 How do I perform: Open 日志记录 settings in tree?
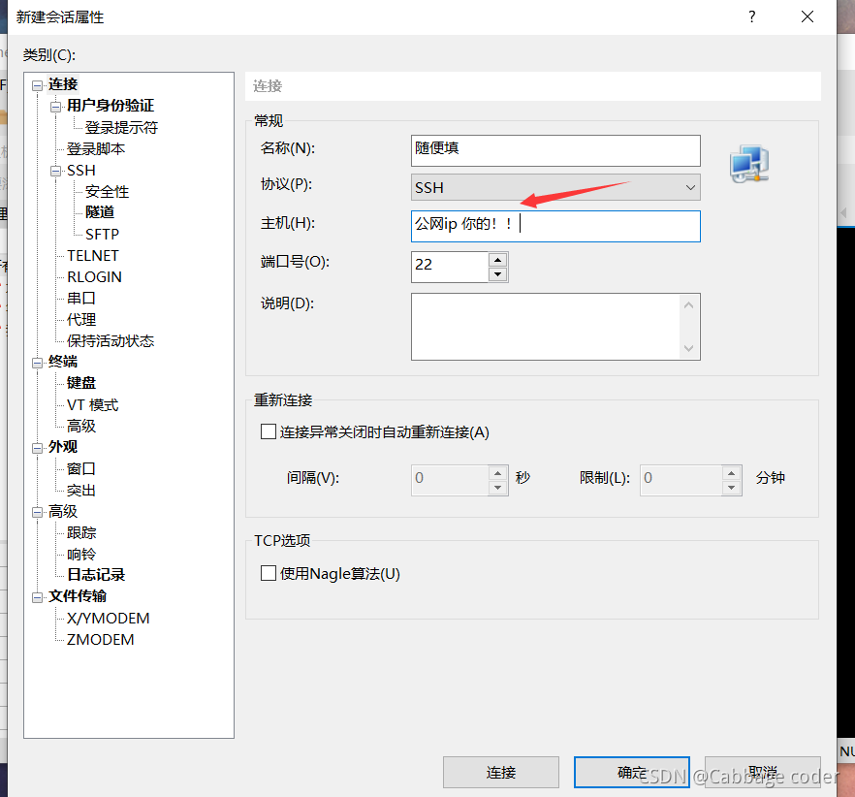pyautogui.click(x=96, y=575)
